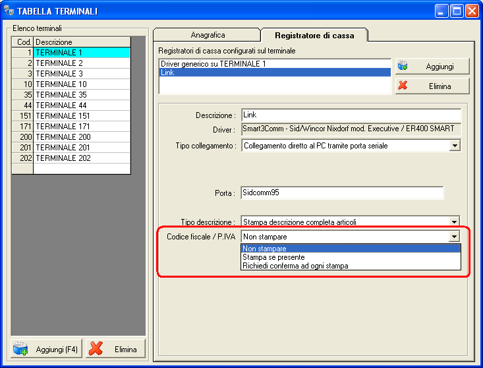The height and width of the screenshot is (368, 483).
Task: Select the Registratore di cassa tab
Action: (x=314, y=35)
